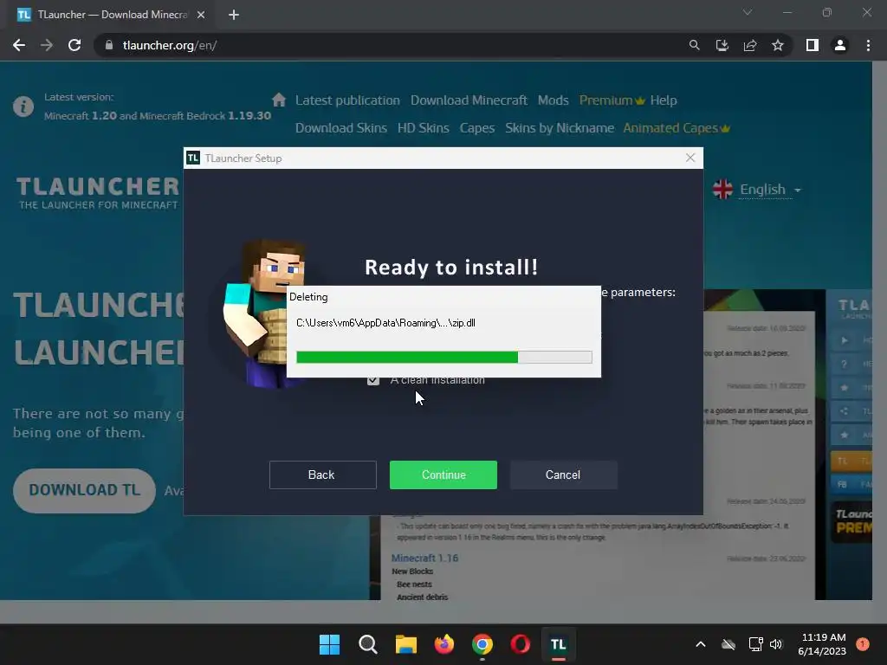887x665 pixels.
Task: Open the browser side panel
Action: click(x=813, y=45)
